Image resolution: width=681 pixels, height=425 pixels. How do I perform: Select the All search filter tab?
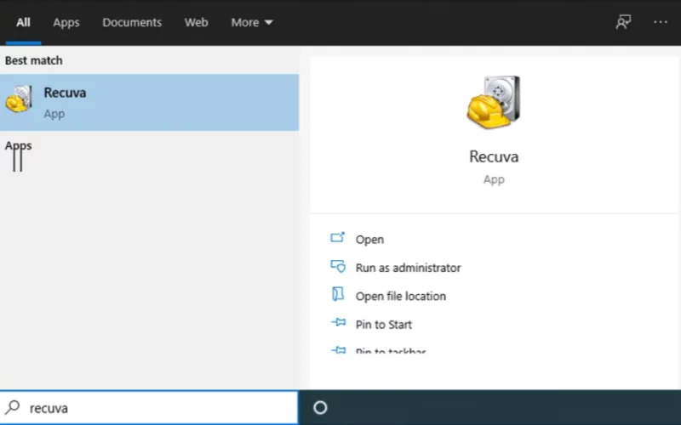tap(24, 22)
